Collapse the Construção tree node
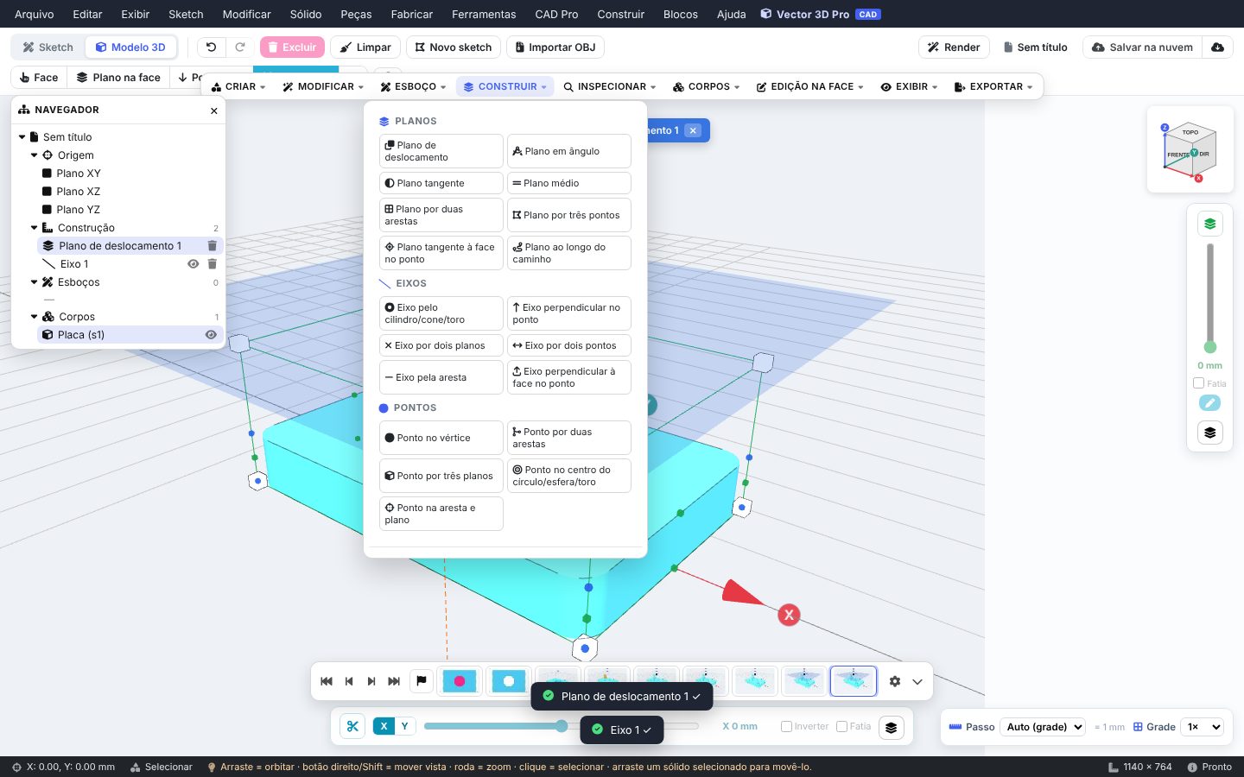 (34, 228)
